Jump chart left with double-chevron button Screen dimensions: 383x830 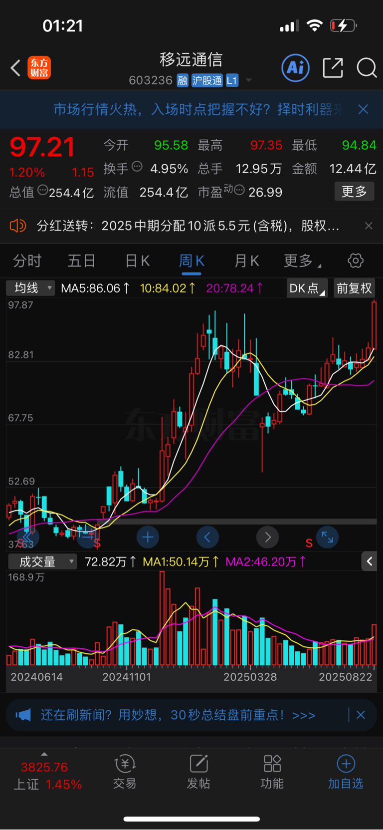[x=28, y=537]
